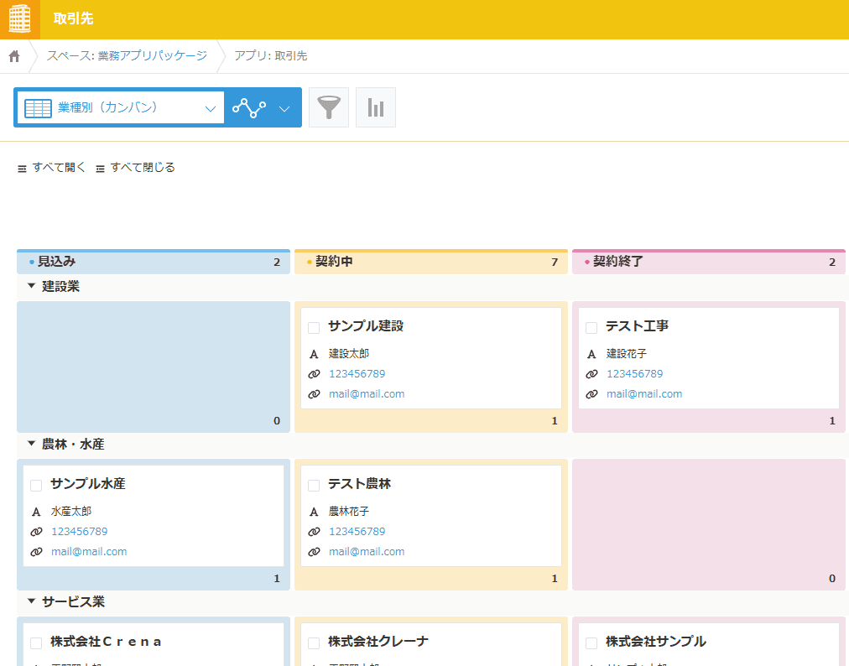Select the 見込み column header

pos(154,262)
